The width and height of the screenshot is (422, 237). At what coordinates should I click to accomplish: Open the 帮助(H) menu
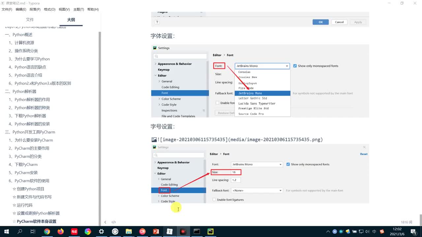93,9
